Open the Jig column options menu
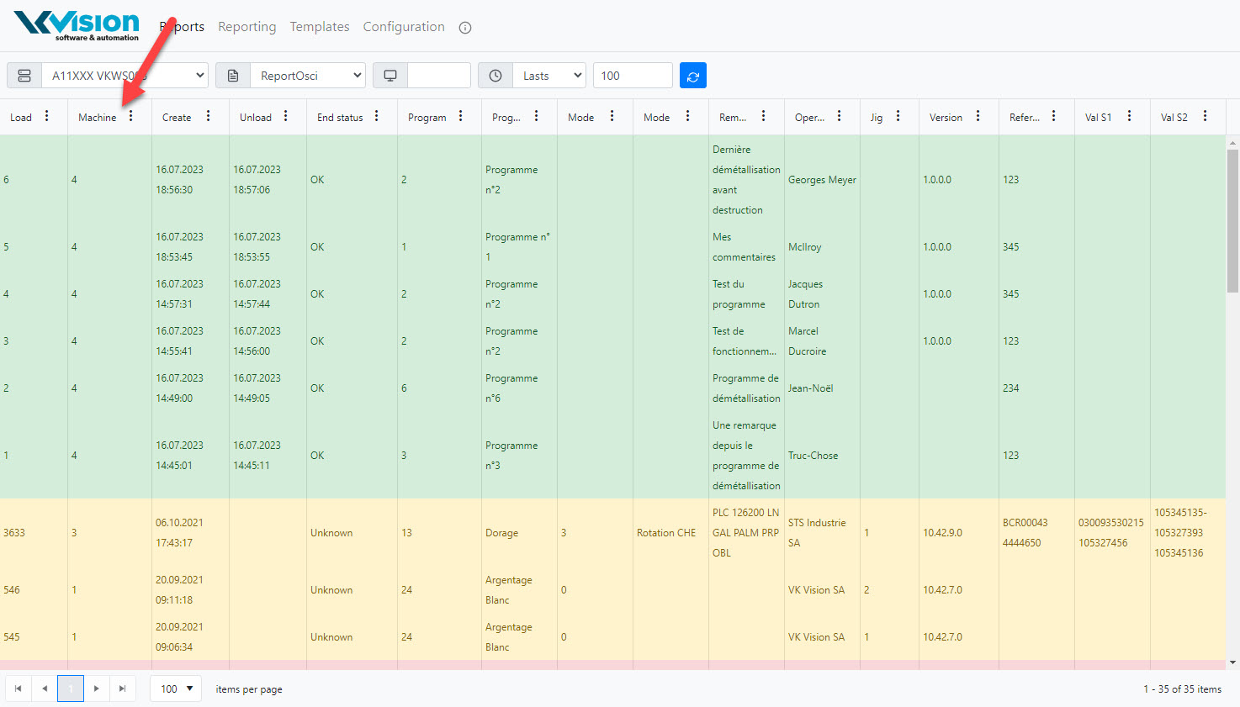The width and height of the screenshot is (1240, 707). tap(898, 117)
